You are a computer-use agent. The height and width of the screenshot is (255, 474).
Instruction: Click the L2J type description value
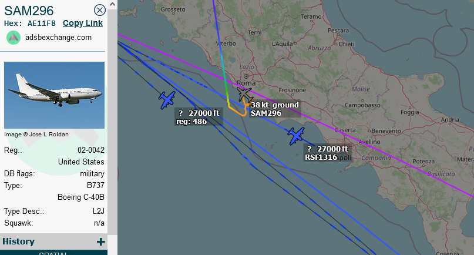(x=99, y=211)
